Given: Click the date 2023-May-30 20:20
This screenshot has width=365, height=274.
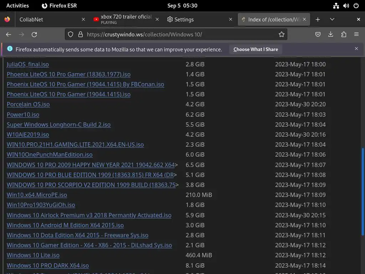Looking at the screenshot, I should click(300, 105).
